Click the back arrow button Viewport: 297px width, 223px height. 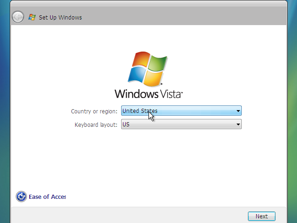pos(18,17)
